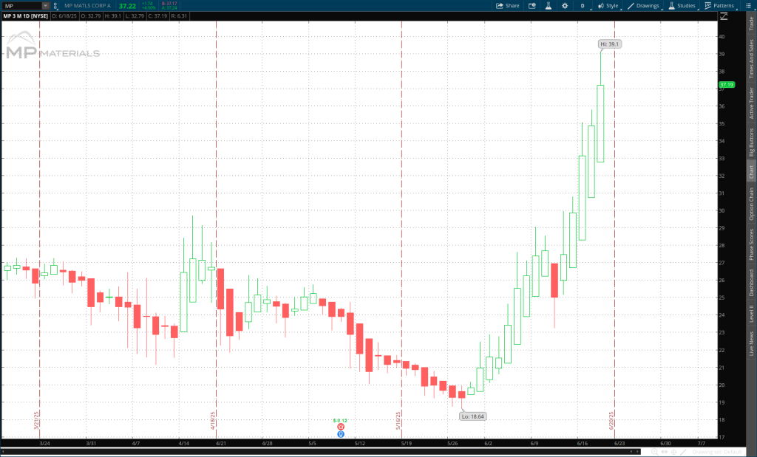
Task: Open the Times And Sales side tab
Action: 751,59
